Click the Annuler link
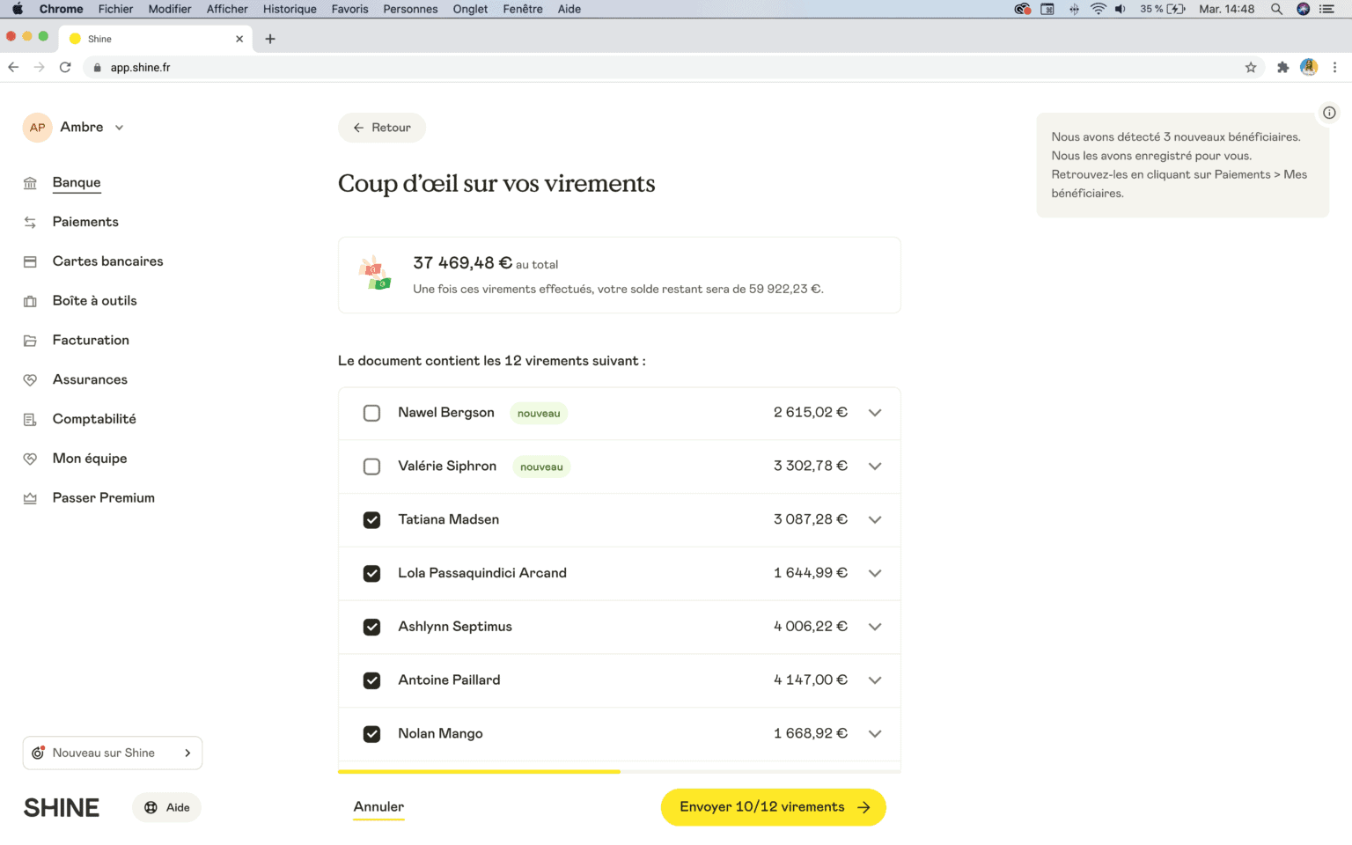This screenshot has width=1352, height=845. point(378,807)
